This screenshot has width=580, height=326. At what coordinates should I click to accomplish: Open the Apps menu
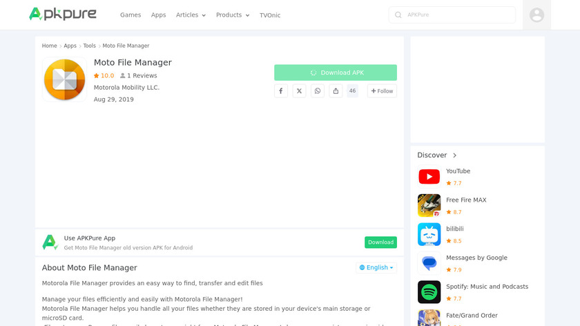[158, 15]
